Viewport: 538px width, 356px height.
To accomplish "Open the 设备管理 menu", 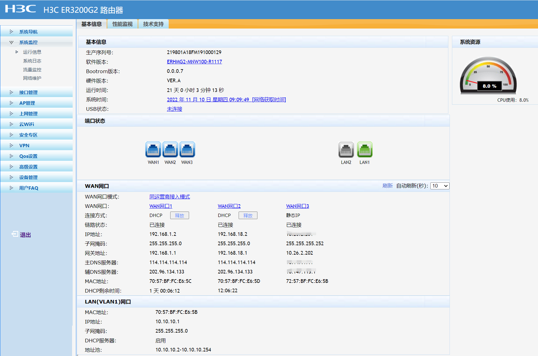I will click(28, 177).
